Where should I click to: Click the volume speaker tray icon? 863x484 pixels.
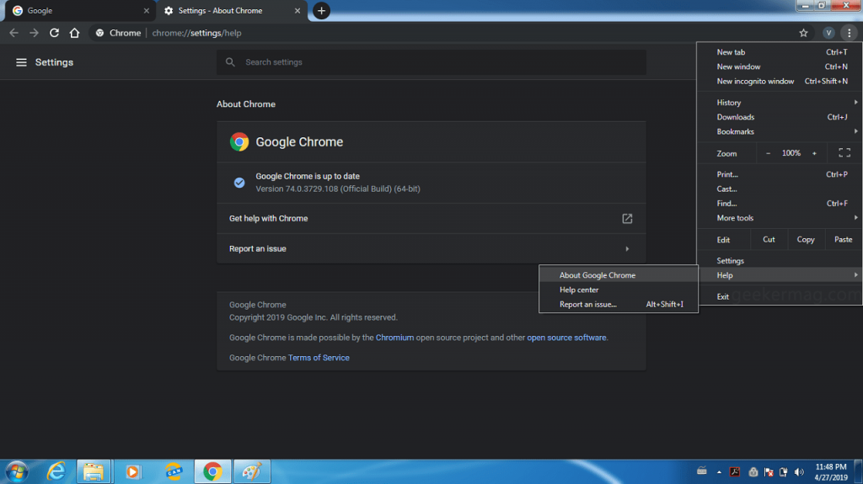coord(799,472)
